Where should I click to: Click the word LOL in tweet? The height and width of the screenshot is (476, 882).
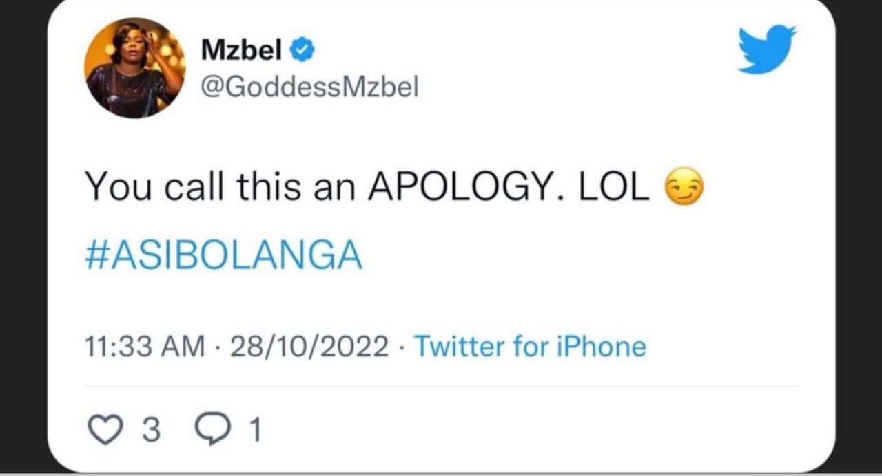pyautogui.click(x=615, y=187)
